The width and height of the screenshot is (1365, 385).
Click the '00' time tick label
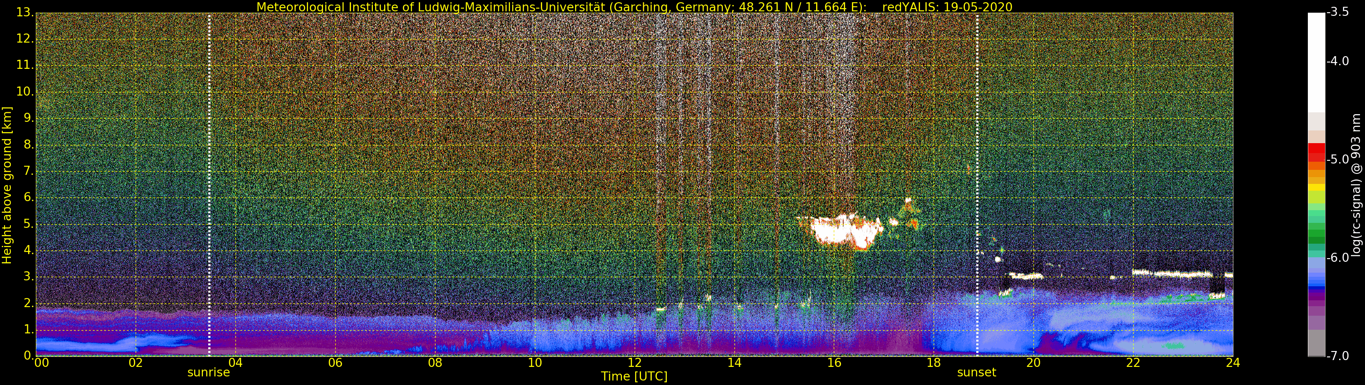[41, 363]
